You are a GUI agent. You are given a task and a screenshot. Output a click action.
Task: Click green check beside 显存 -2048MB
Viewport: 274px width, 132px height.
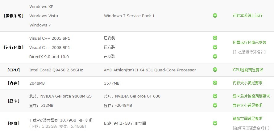(x=215, y=105)
